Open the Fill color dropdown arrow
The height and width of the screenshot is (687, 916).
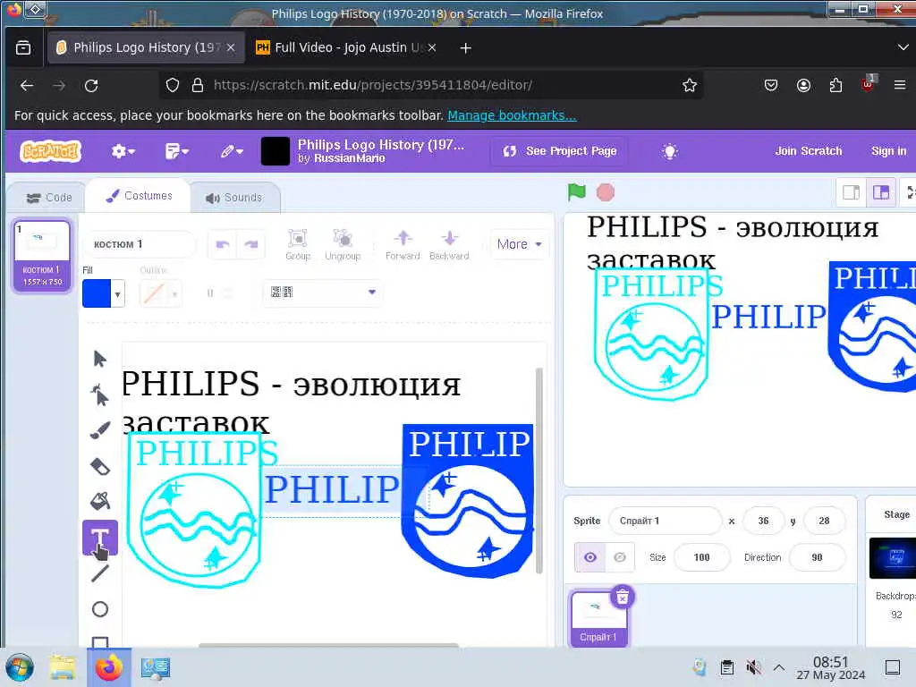(117, 293)
